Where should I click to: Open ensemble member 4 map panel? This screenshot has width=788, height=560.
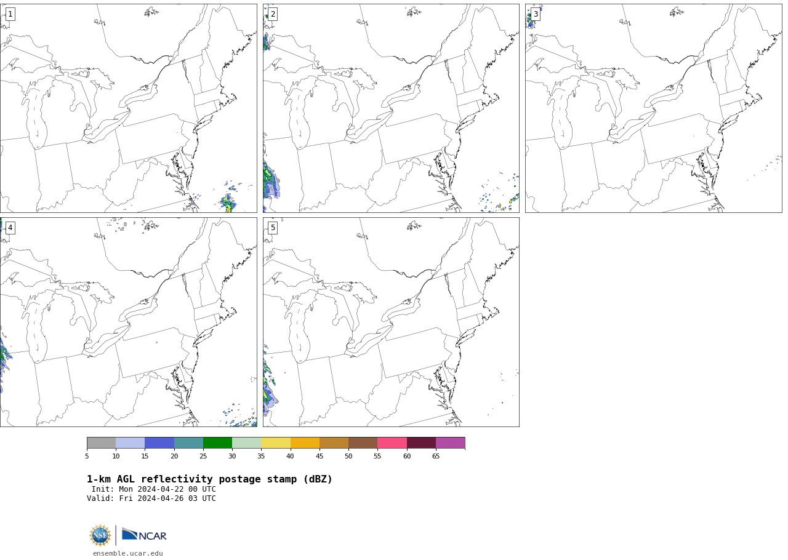coord(128,322)
